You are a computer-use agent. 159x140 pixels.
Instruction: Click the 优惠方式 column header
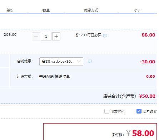pyautogui.click(x=91, y=10)
